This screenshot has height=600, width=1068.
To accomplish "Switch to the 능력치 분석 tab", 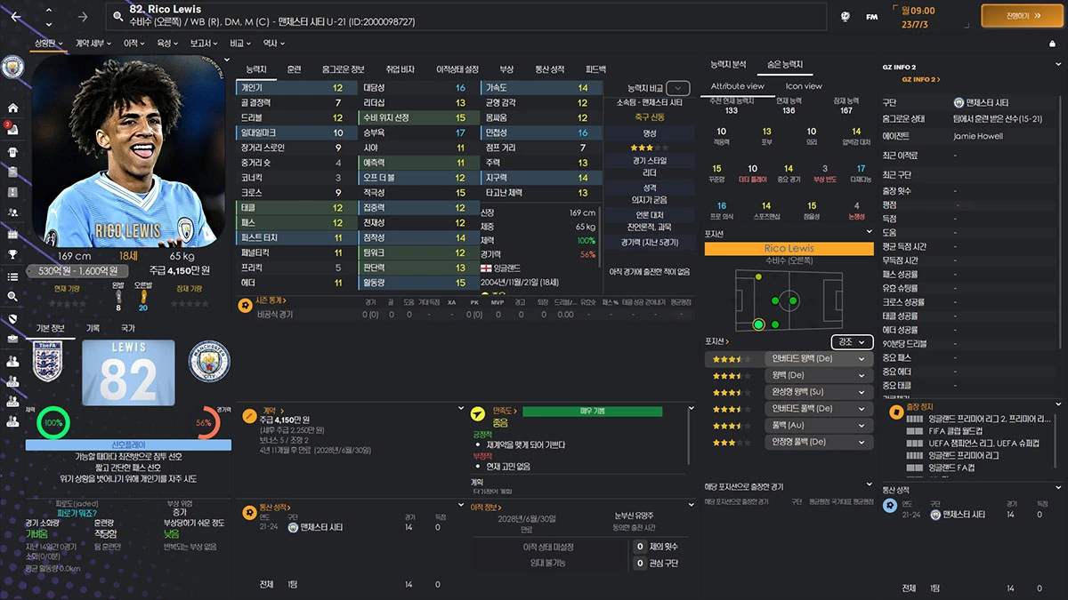I will point(728,65).
